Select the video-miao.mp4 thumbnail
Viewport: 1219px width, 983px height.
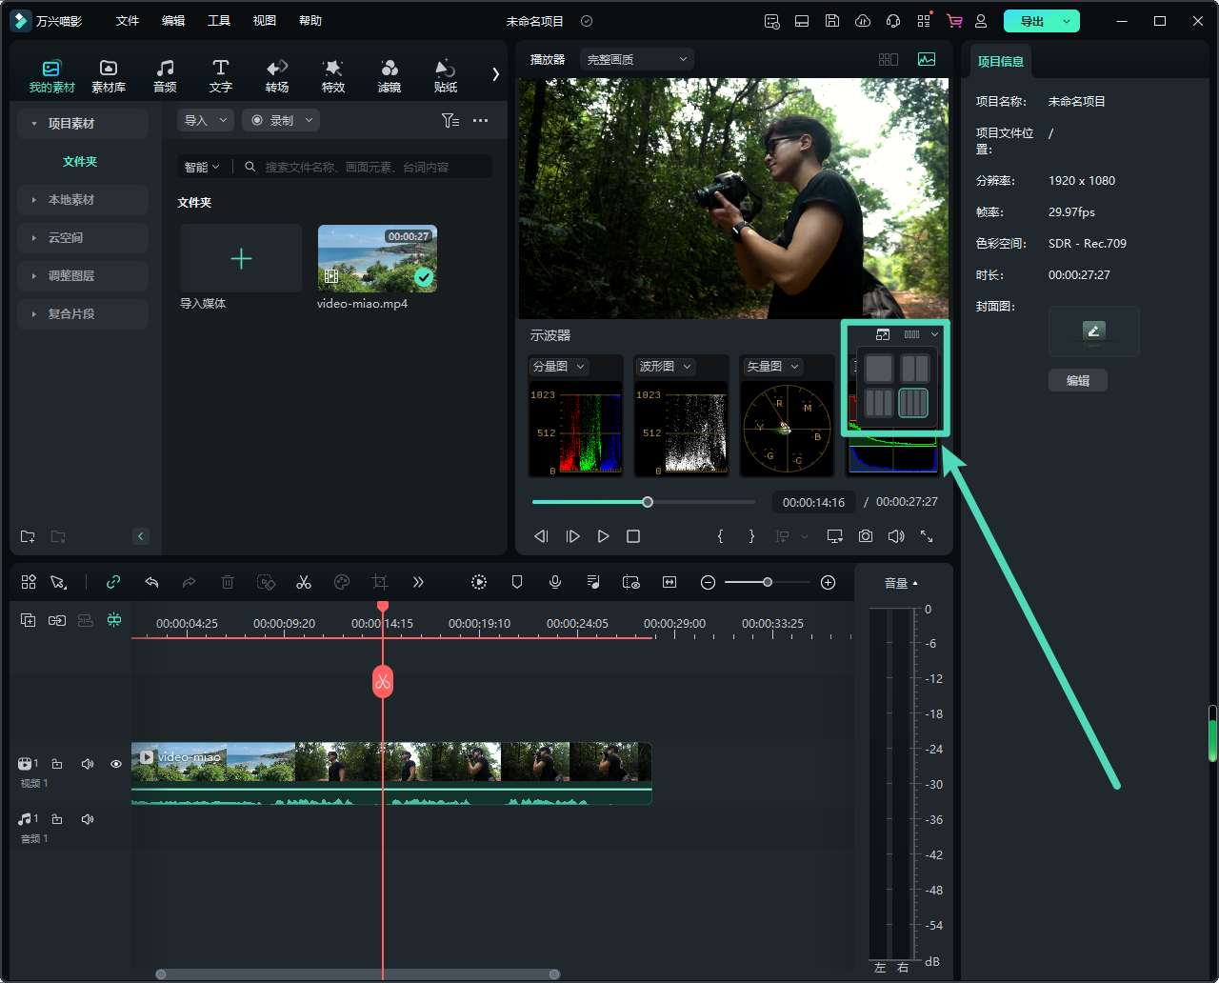(377, 258)
